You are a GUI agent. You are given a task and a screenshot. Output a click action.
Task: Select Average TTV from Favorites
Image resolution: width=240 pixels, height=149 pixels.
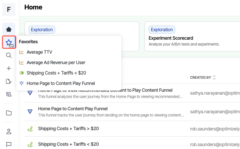coord(39,52)
